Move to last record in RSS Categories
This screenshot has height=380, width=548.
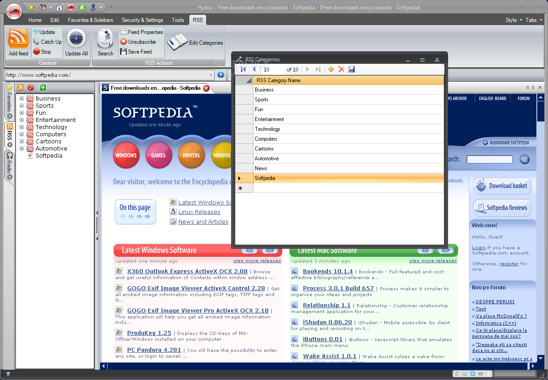coord(318,69)
